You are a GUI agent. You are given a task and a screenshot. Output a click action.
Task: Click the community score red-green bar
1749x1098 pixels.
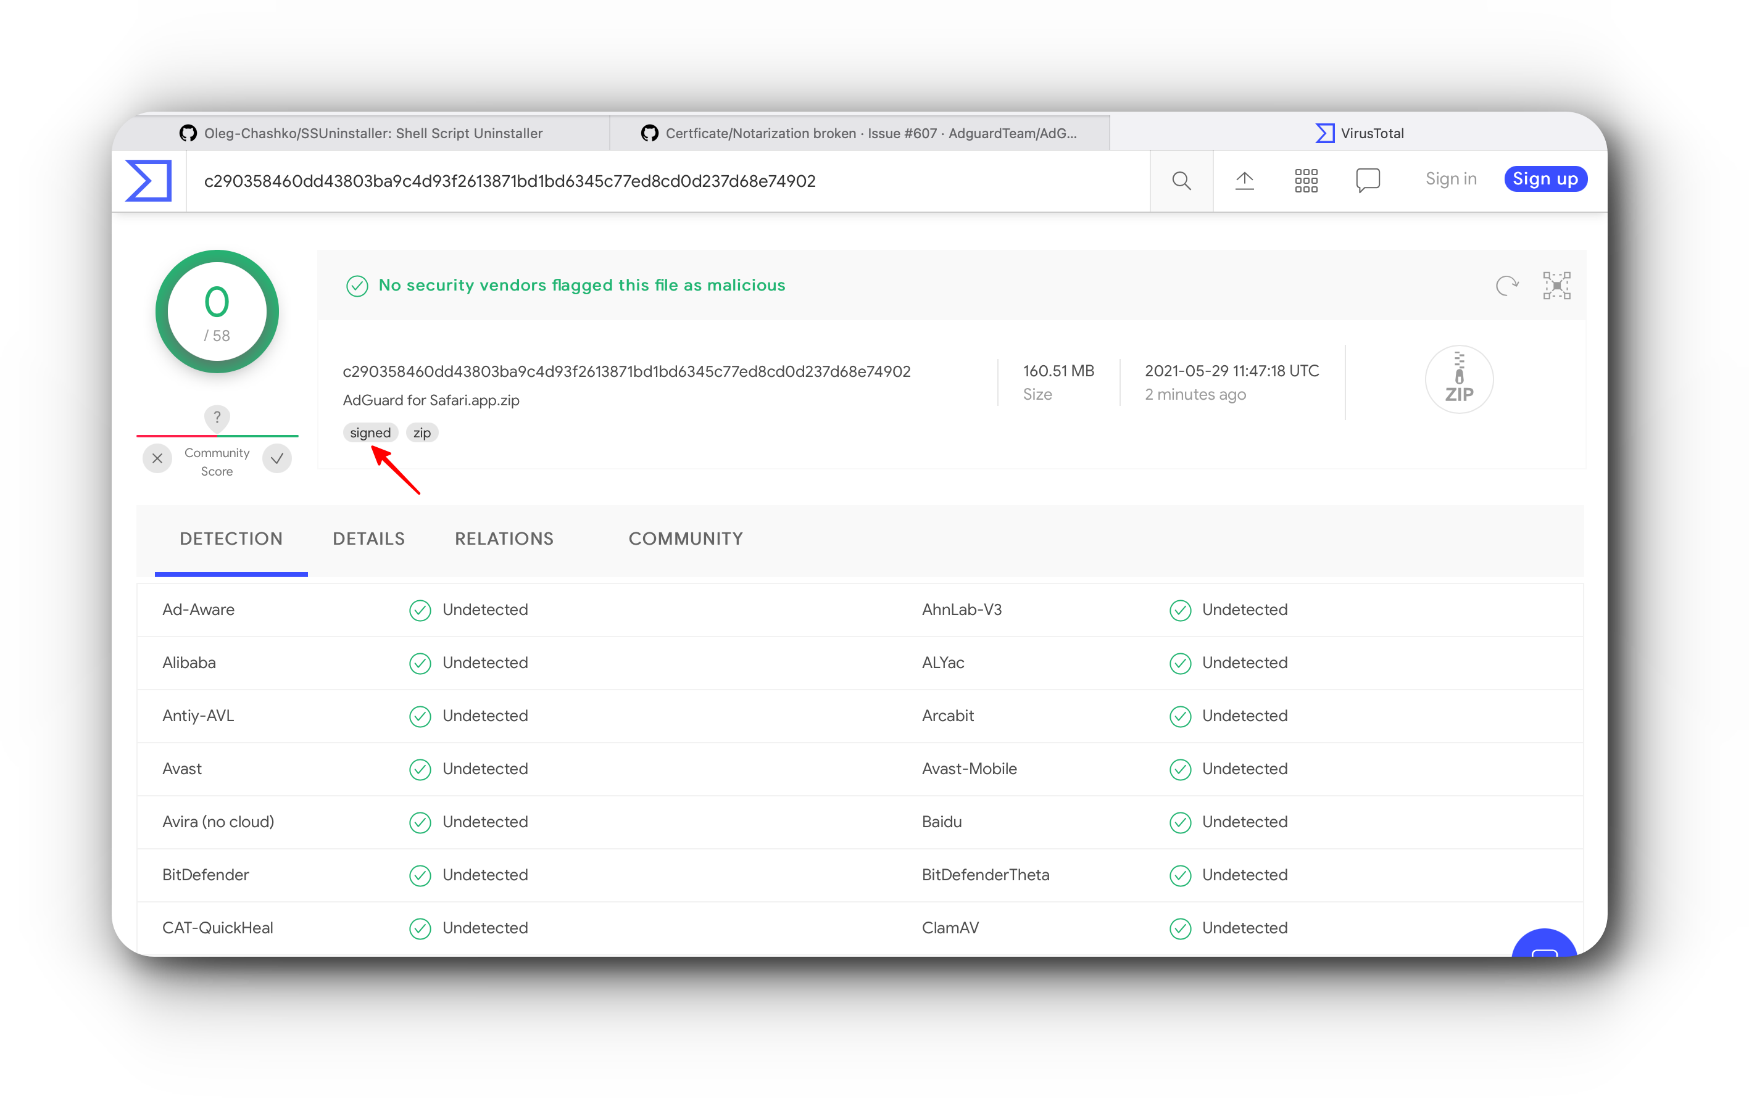(x=217, y=435)
